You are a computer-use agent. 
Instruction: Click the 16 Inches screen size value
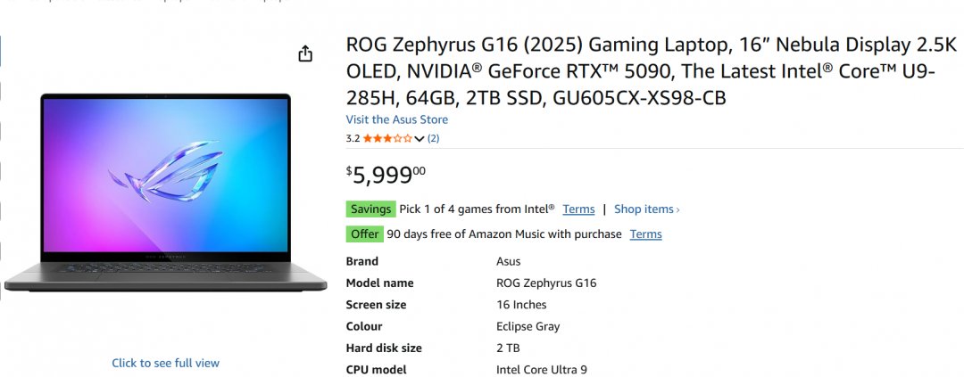pyautogui.click(x=521, y=305)
